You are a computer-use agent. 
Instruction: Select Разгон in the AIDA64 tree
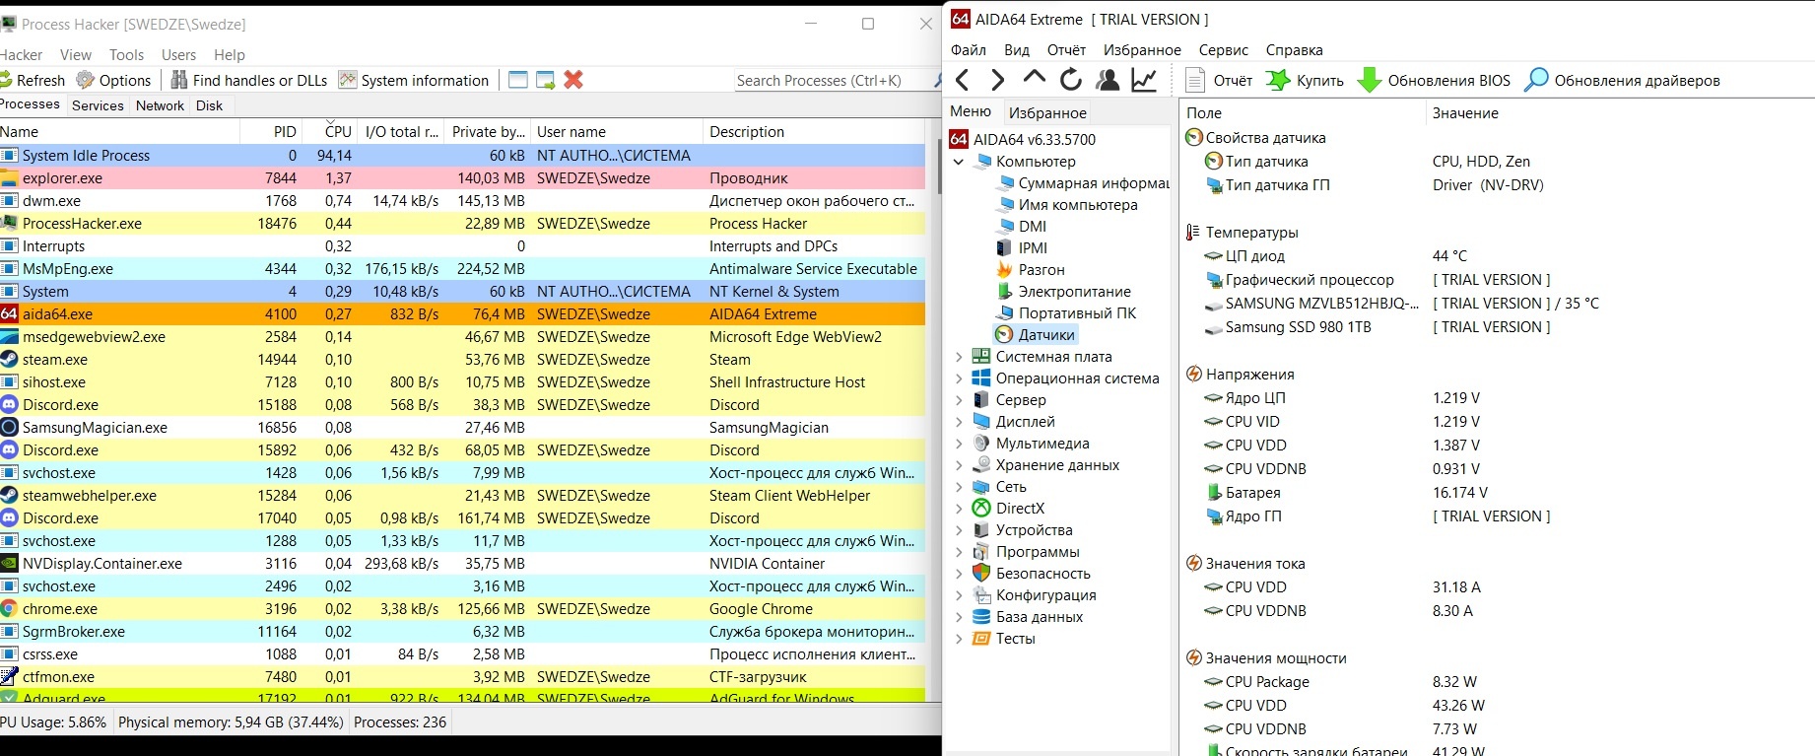[x=1031, y=270]
